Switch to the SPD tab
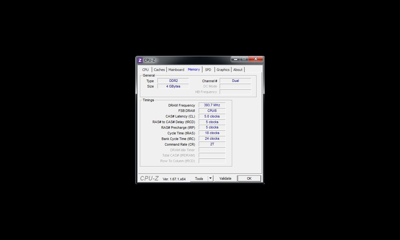The image size is (400, 240). click(x=208, y=70)
